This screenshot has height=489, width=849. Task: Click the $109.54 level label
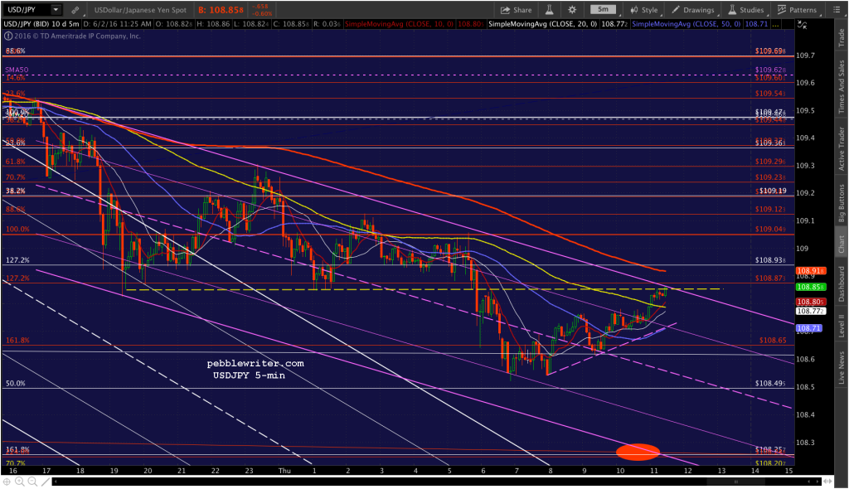point(770,94)
